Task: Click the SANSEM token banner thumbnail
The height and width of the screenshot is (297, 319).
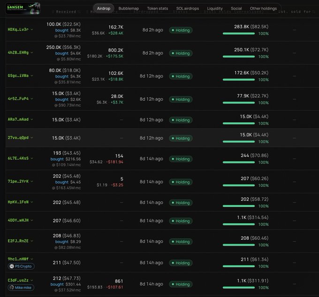Action: pyautogui.click(x=23, y=8)
